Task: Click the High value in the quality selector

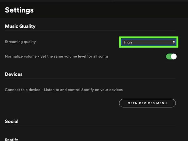Action: [128, 42]
